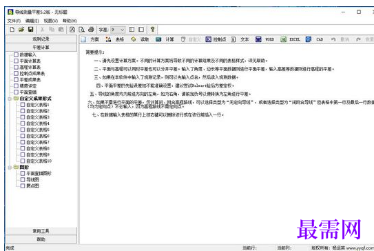Tick the 精度评定 checkbox
374x251 pixels.
click(17, 86)
